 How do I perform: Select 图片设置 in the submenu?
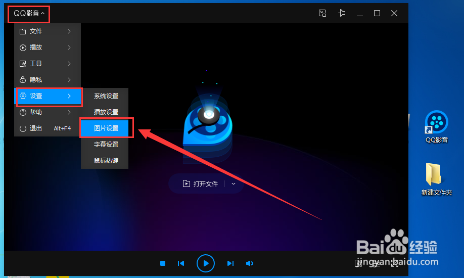coord(105,128)
